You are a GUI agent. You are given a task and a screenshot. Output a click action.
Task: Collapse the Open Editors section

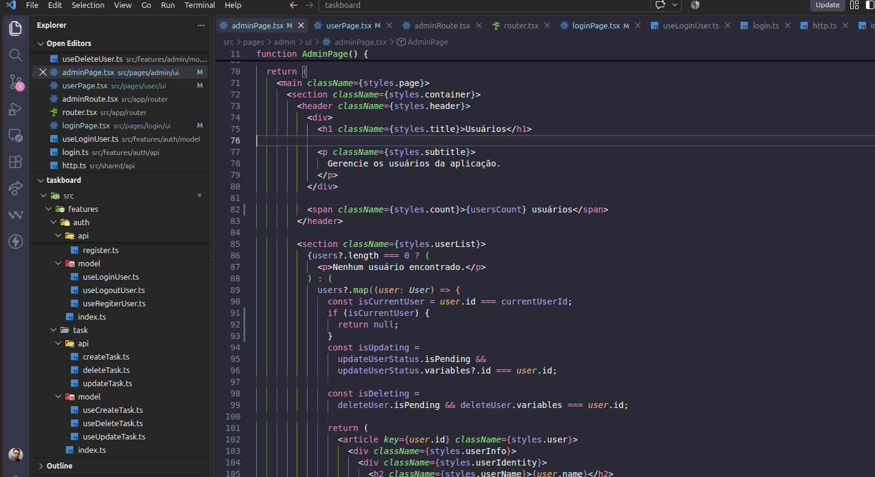41,44
